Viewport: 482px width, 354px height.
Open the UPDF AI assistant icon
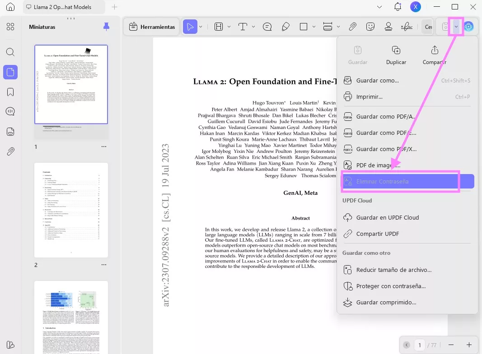click(x=468, y=27)
